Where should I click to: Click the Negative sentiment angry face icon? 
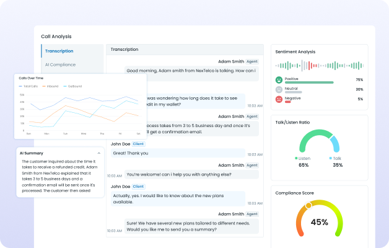coord(279,99)
